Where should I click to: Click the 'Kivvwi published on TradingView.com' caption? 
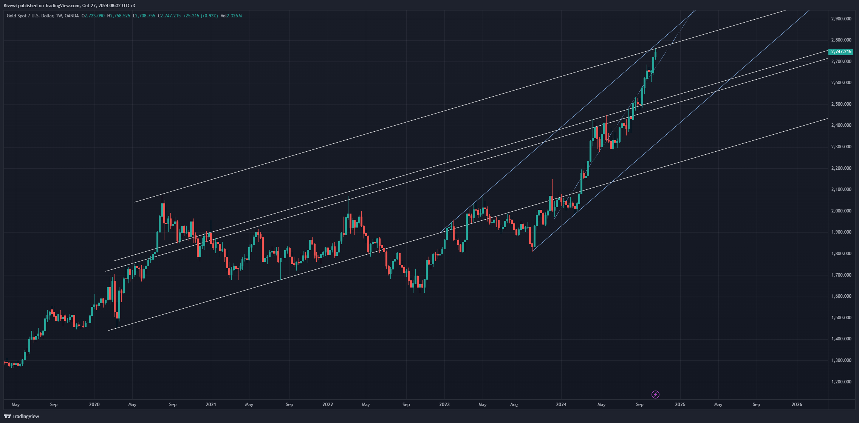tap(42, 6)
